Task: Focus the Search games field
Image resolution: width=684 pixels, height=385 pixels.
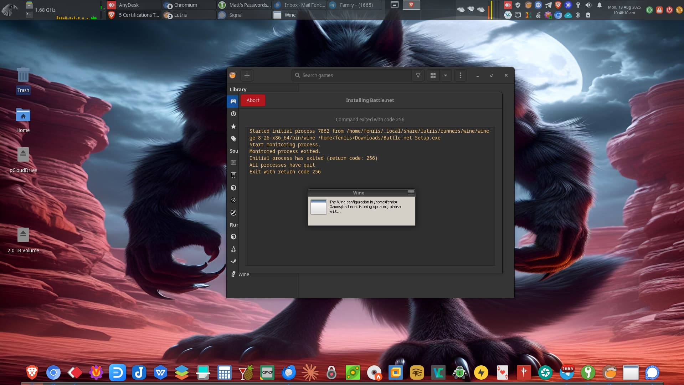Action: click(351, 75)
